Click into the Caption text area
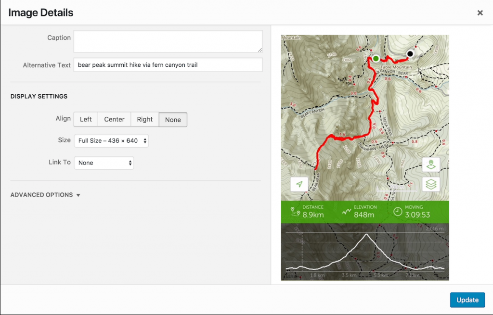Screen dimensions: 493x315 coord(168,41)
